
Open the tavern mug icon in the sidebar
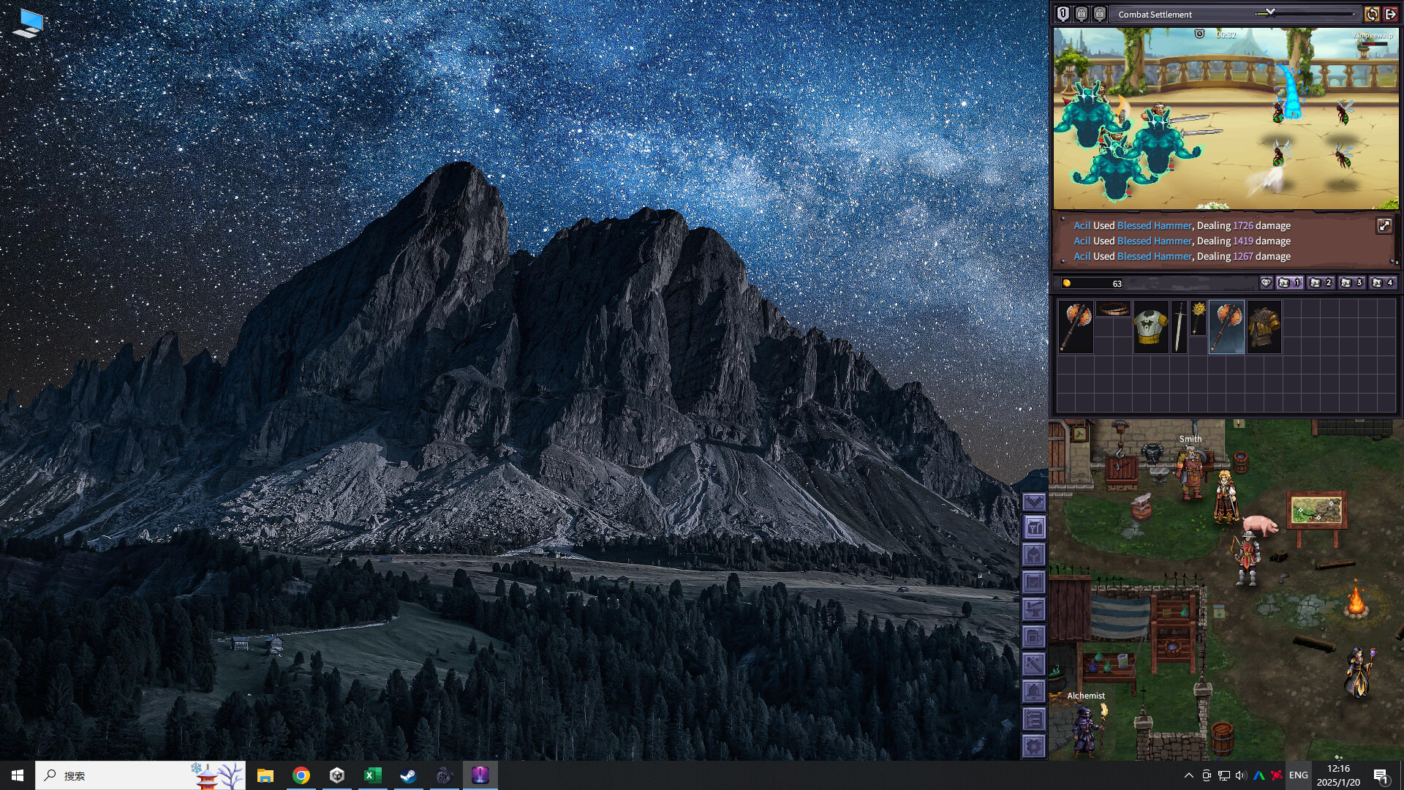(x=1034, y=636)
